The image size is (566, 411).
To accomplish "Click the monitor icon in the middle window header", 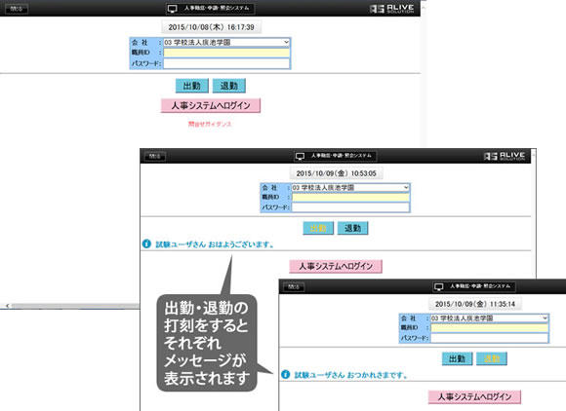I will click(x=301, y=156).
